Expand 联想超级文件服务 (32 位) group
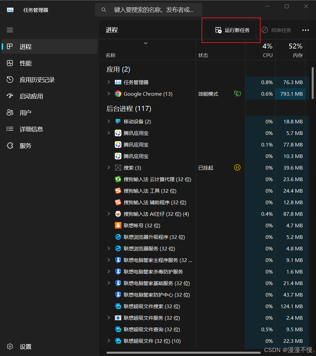 (109, 318)
